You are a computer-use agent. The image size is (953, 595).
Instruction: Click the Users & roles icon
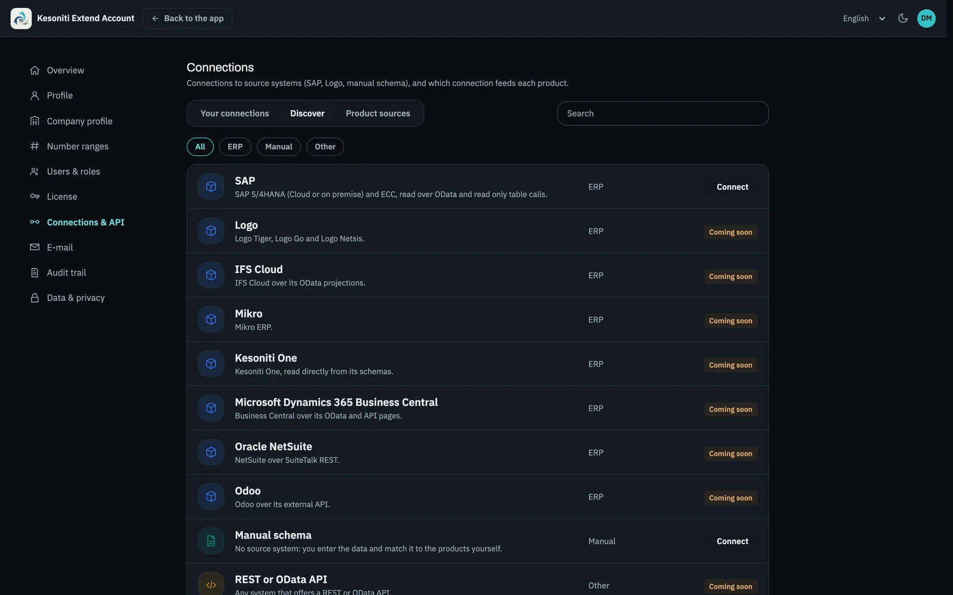[x=35, y=171]
